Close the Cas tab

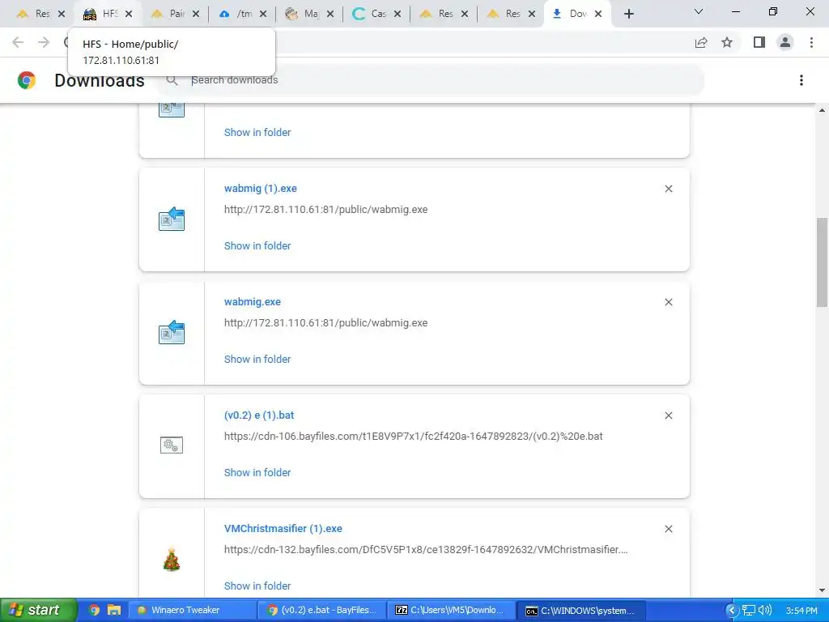point(397,14)
